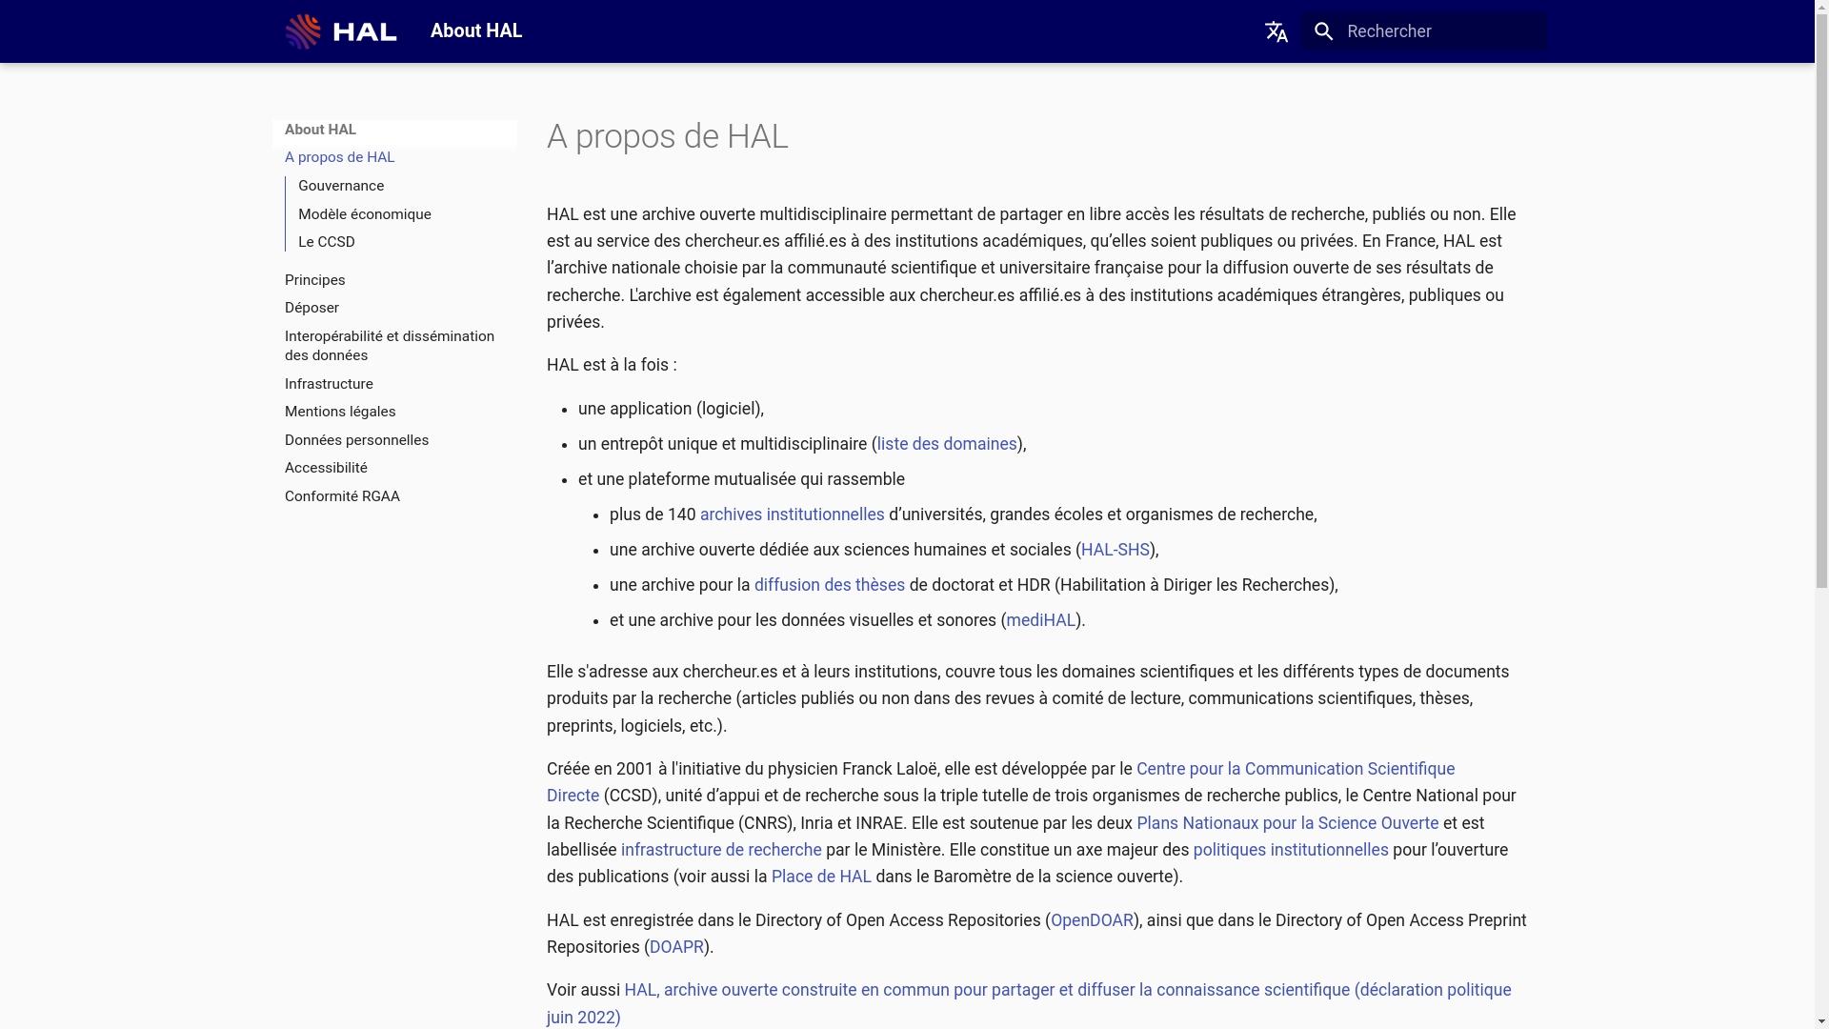Open Mentions légales page

[x=340, y=412]
